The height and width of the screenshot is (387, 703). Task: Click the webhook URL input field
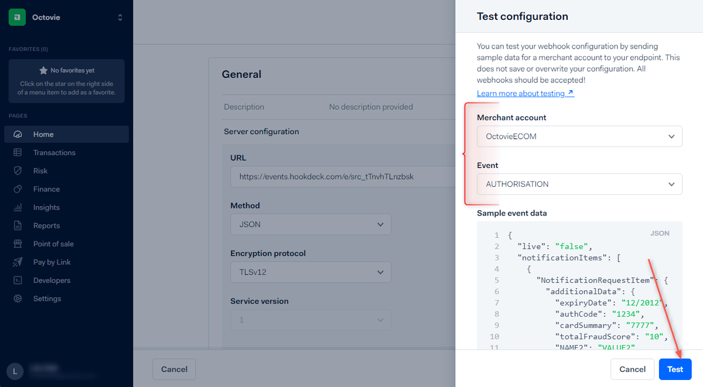[342, 176]
